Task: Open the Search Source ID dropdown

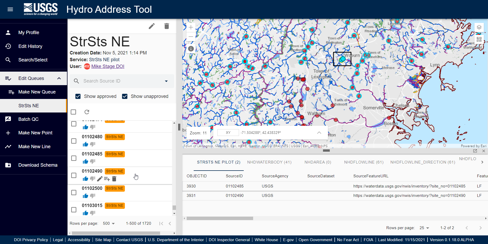Action: point(166,81)
